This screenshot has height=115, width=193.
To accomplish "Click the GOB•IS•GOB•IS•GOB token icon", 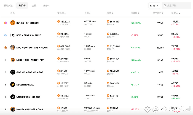I will click(12, 72).
